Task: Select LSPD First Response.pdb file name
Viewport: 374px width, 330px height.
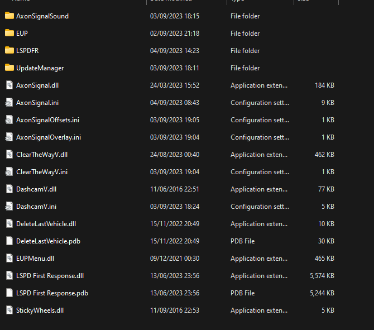Action: coord(52,293)
